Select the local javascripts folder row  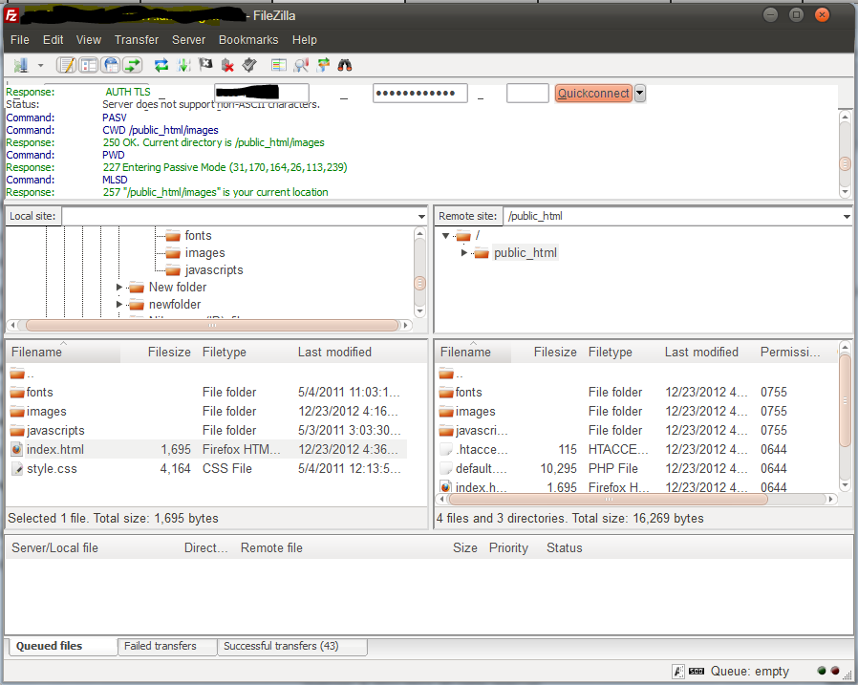208,431
